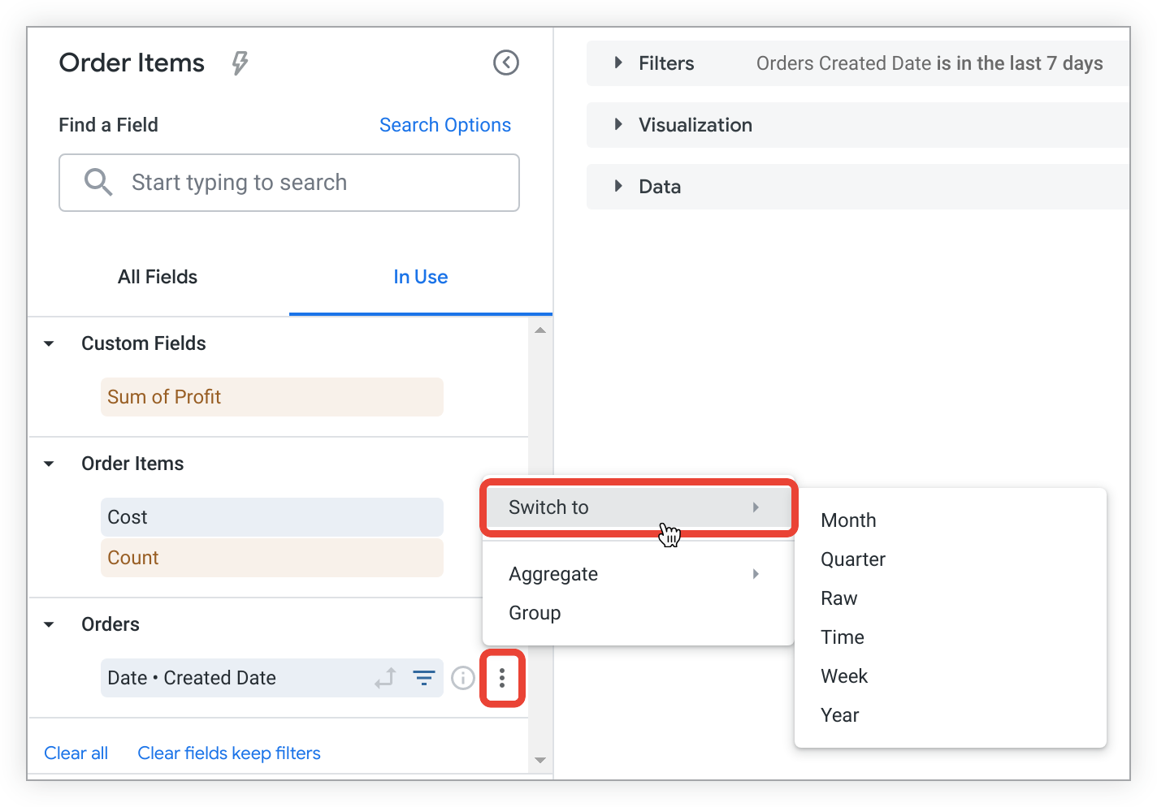1157x807 pixels.
Task: Click the magnifier icon in the search box
Action: pyautogui.click(x=97, y=182)
